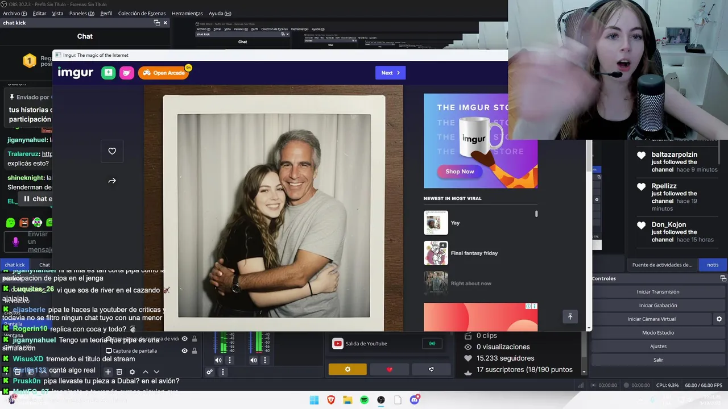Click the red heart button in the dock
Screen dimensions: 728x409
pyautogui.click(x=390, y=369)
